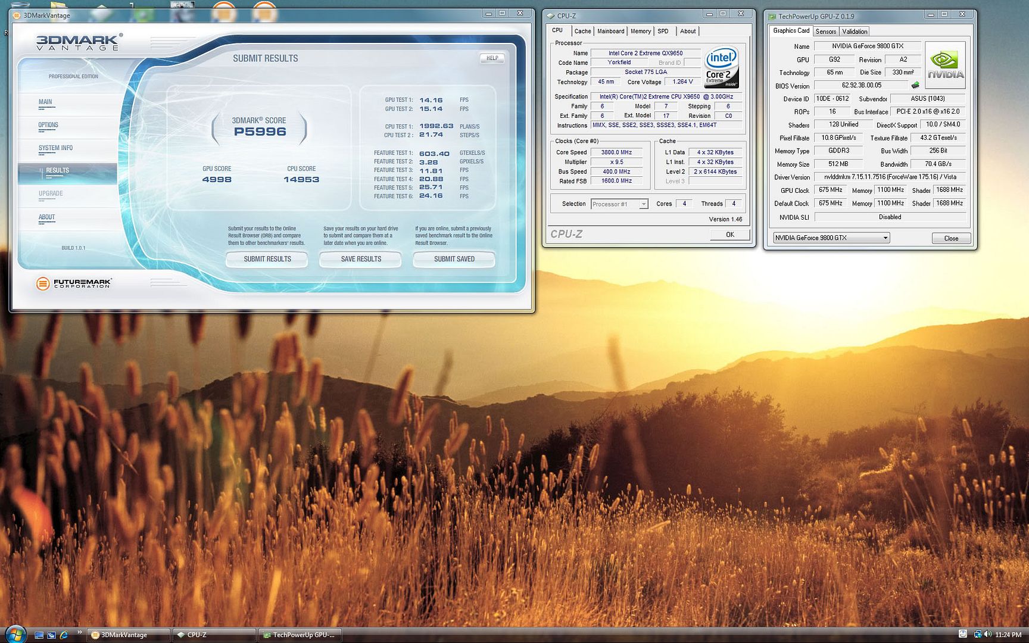Switch to Validation tab in GPU-Z
1029x643 pixels.
(855, 32)
